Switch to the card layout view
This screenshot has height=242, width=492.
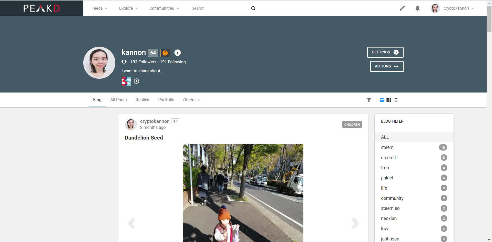tap(382, 100)
